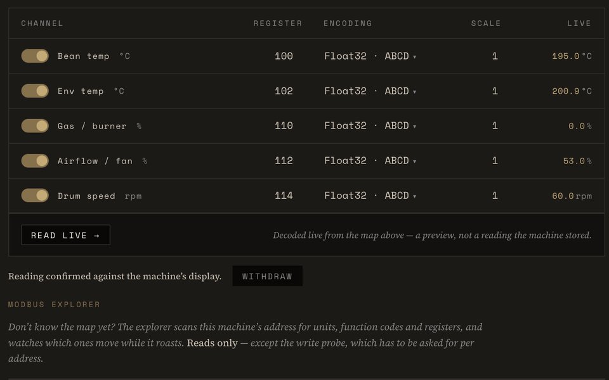Click the 'Reading confirmed against the machine's display' text

coord(115,276)
